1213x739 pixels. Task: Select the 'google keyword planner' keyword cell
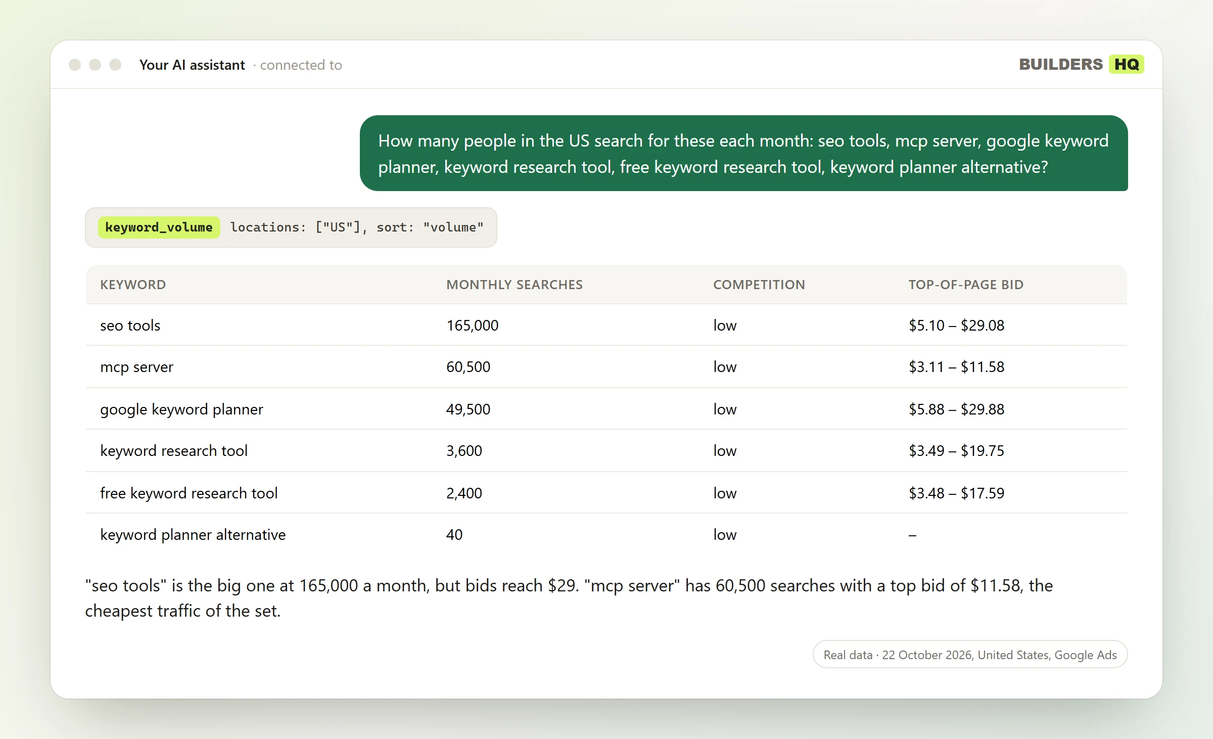coord(181,409)
